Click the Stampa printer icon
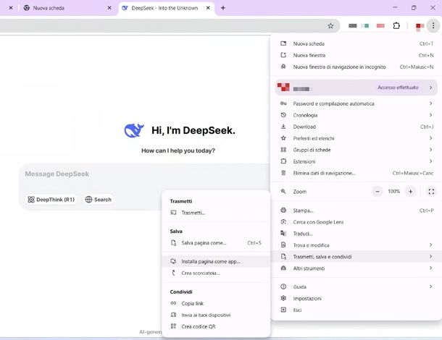 point(283,211)
